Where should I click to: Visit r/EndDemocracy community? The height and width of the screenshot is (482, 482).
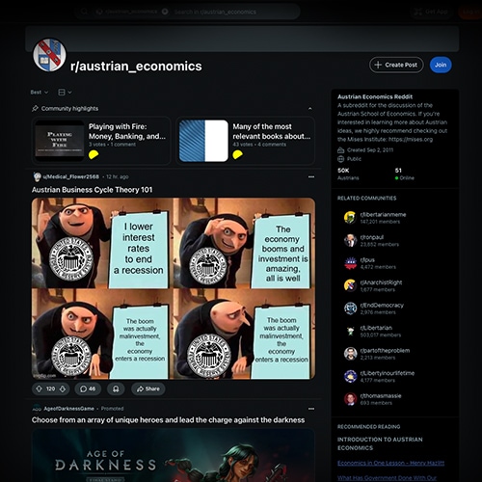(x=382, y=305)
